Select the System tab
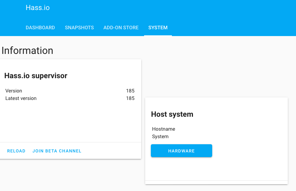Viewport: 296px width, 191px height. pos(158,27)
